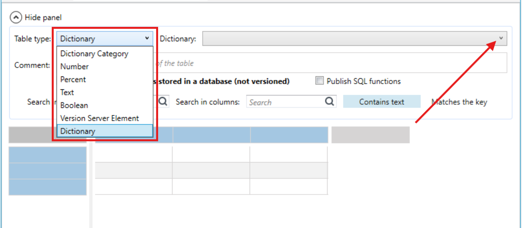Click the 'Dictionary:' field label
Image resolution: width=522 pixels, height=228 pixels.
pyautogui.click(x=178, y=39)
